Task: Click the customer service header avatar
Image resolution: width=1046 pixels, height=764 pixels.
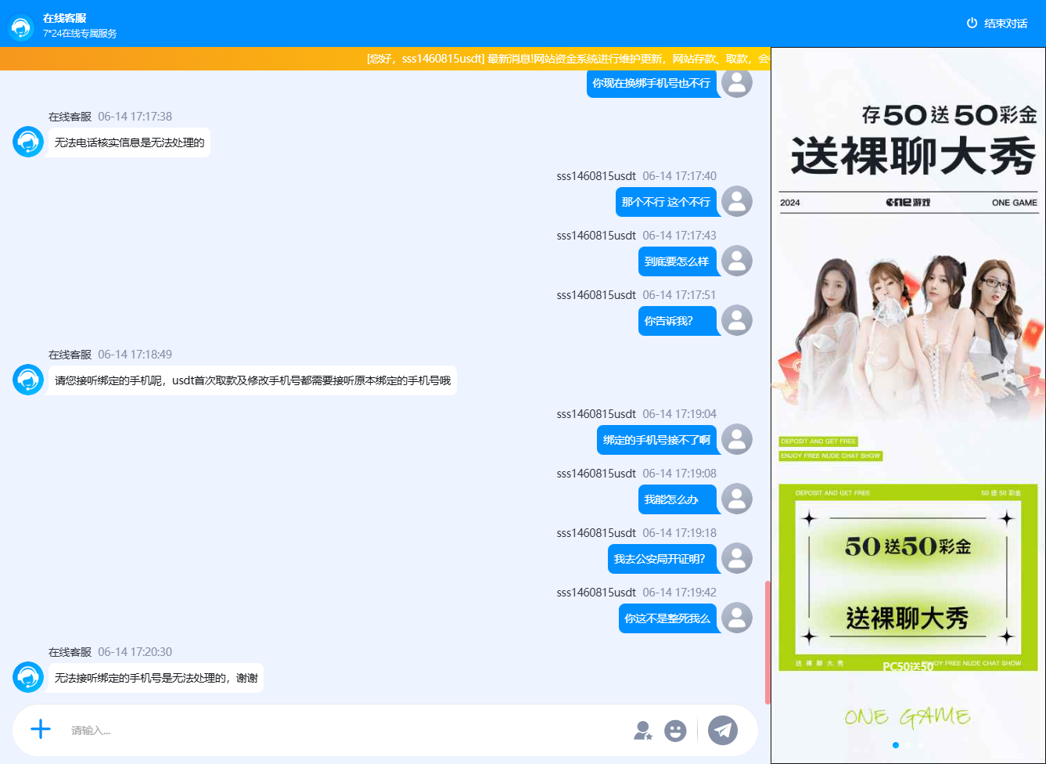Action: (21, 27)
